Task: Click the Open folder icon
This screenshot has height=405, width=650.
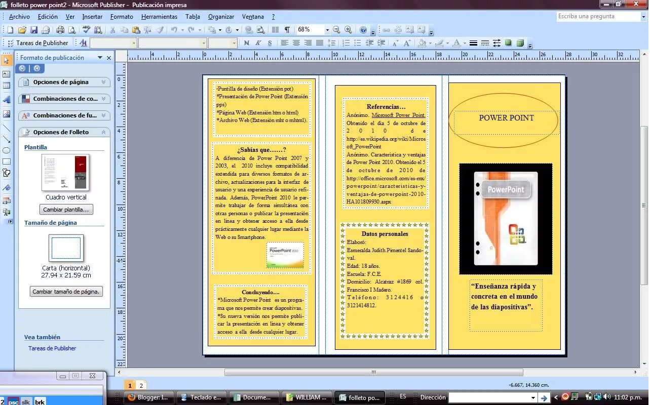Action: (x=22, y=30)
